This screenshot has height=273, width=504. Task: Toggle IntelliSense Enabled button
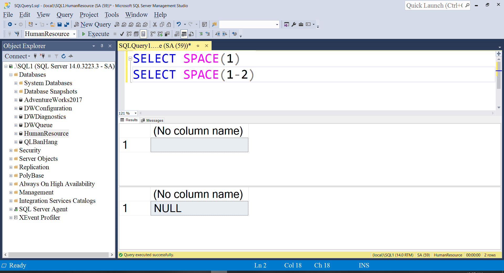pyautogui.click(x=143, y=34)
